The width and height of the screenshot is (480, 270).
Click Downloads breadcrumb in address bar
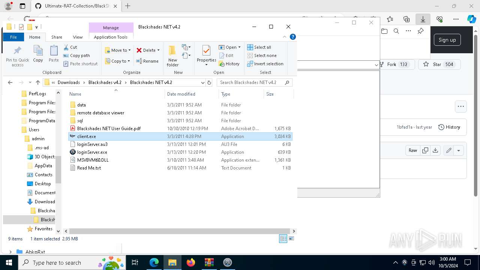[x=69, y=82]
